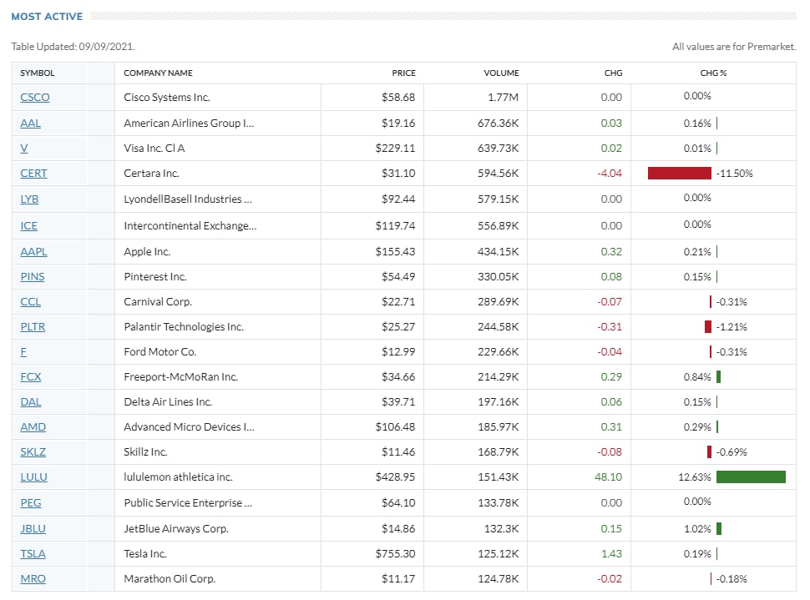
Task: Follow the MRO ticker link
Action: click(33, 578)
